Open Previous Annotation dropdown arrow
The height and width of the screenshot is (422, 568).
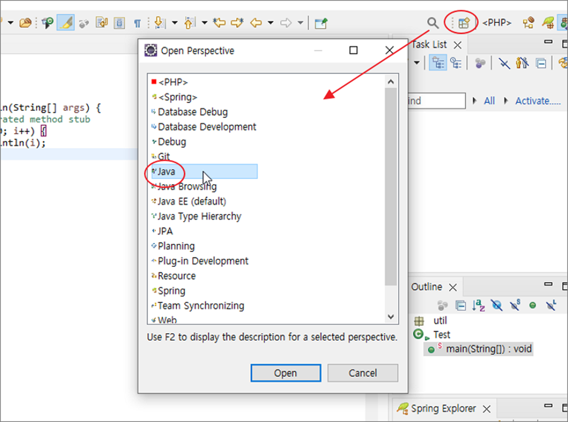click(204, 23)
